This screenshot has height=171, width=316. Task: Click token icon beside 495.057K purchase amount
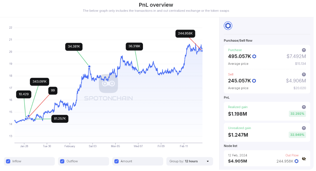[x=254, y=56]
